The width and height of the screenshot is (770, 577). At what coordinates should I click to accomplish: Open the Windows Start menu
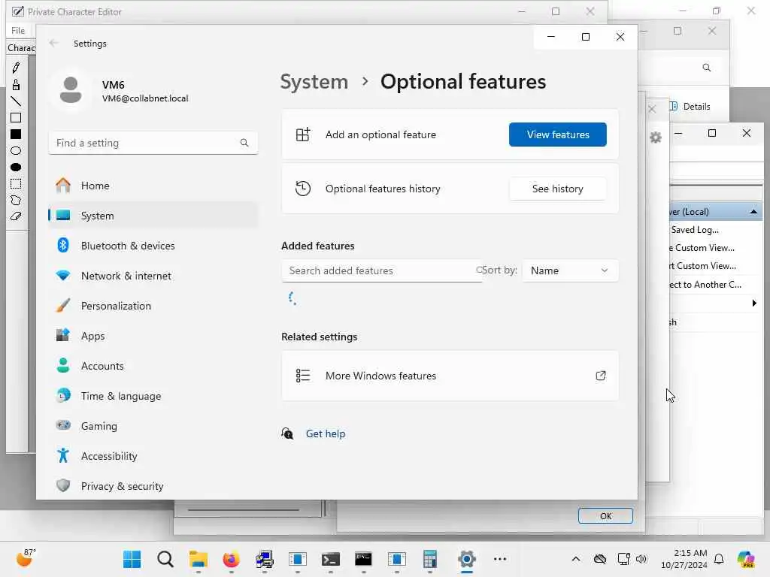point(132,559)
